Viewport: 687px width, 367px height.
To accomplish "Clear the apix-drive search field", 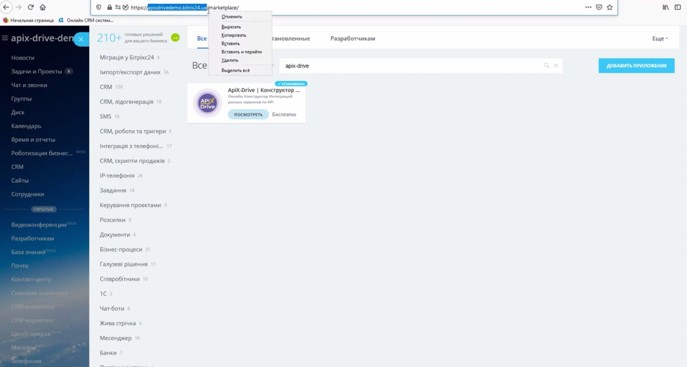I will click(x=556, y=66).
